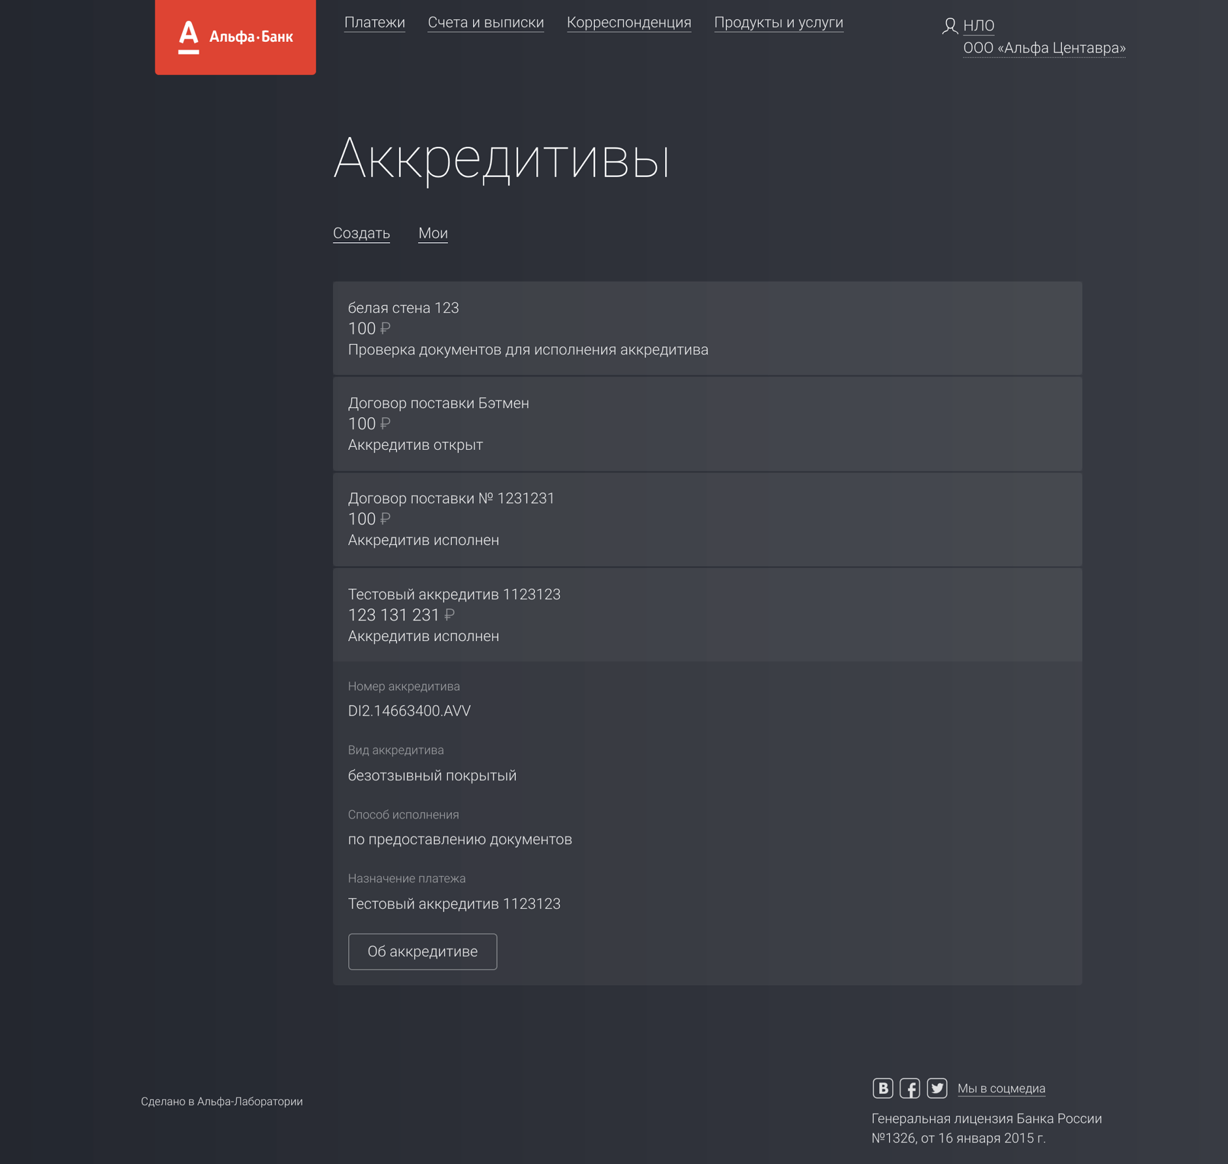Open the Facebook social icon
The width and height of the screenshot is (1228, 1164).
(x=910, y=1088)
